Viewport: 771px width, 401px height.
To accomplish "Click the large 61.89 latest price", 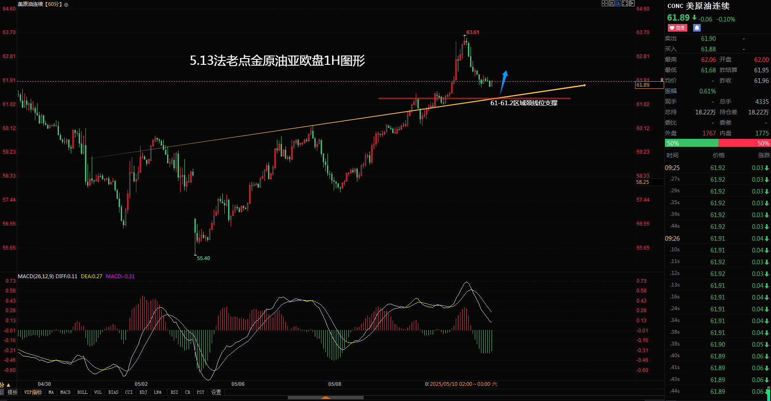I will (678, 18).
